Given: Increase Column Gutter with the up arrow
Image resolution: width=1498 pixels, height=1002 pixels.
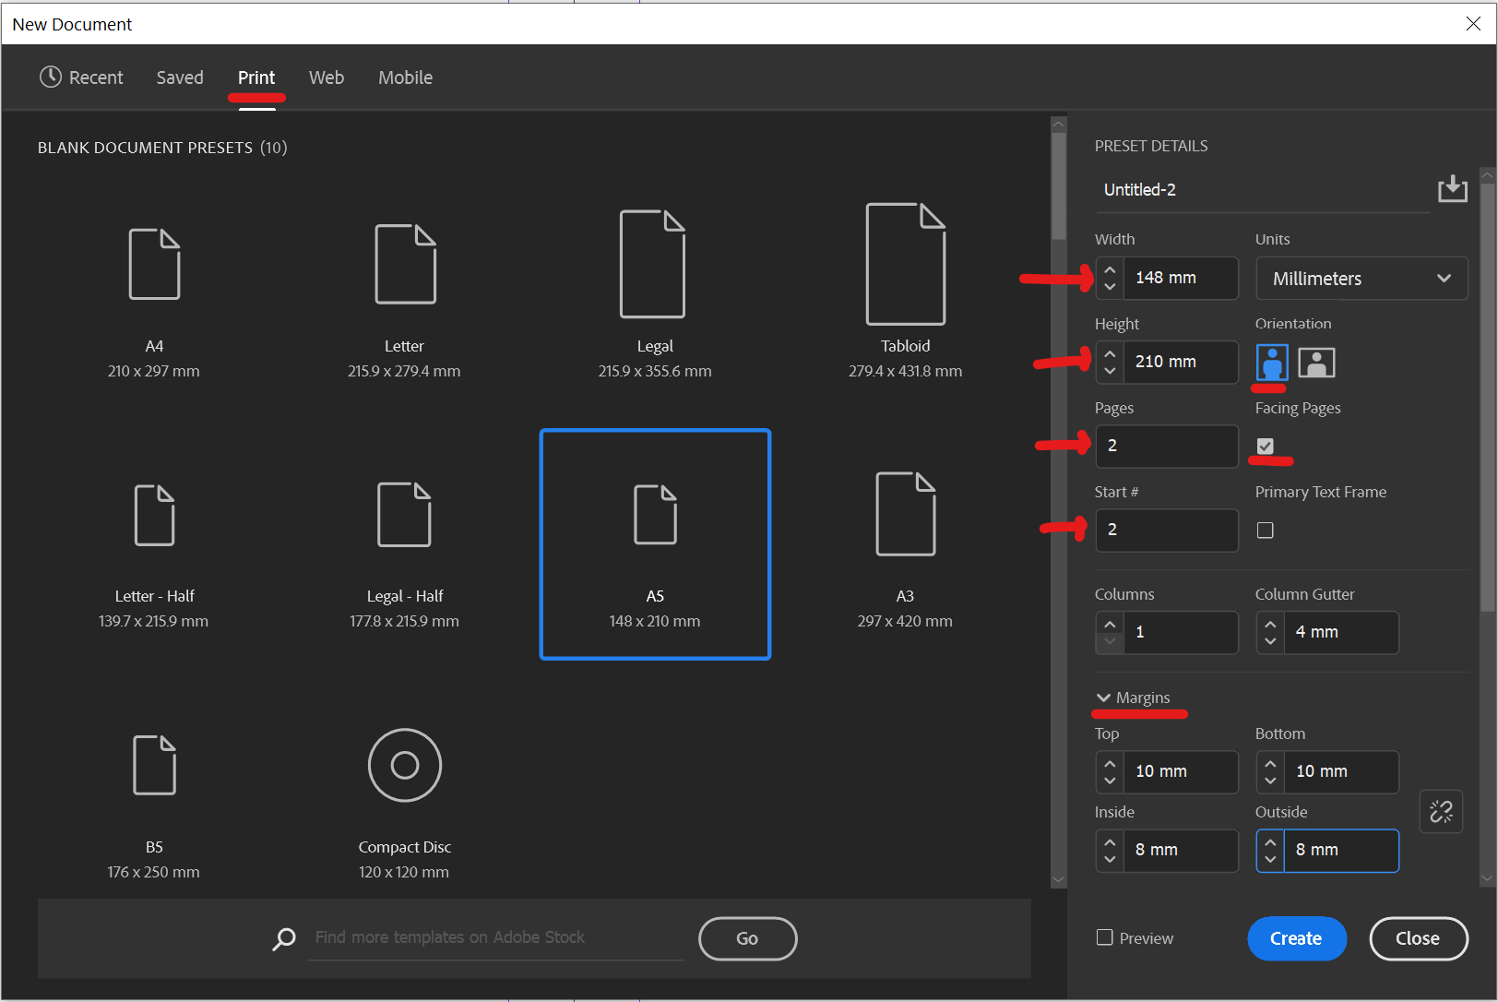Looking at the screenshot, I should point(1269,626).
